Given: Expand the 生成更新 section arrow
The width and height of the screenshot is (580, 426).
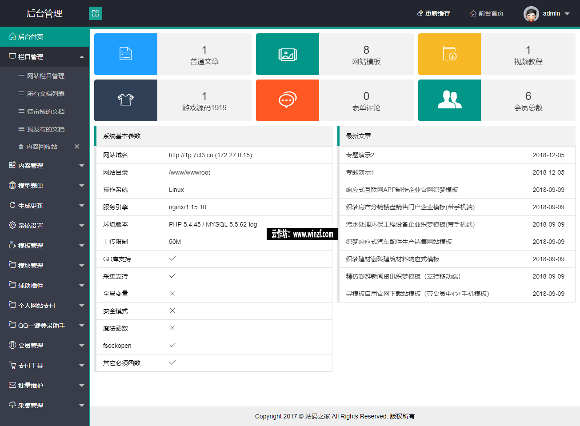Looking at the screenshot, I should coord(82,206).
